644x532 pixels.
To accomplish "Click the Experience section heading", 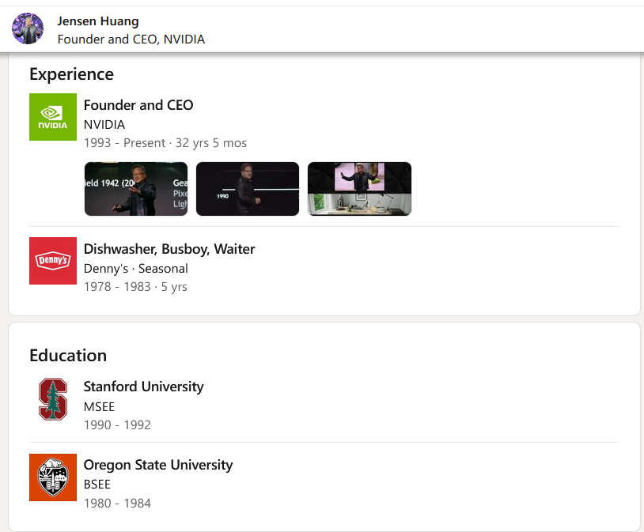I will (x=71, y=74).
